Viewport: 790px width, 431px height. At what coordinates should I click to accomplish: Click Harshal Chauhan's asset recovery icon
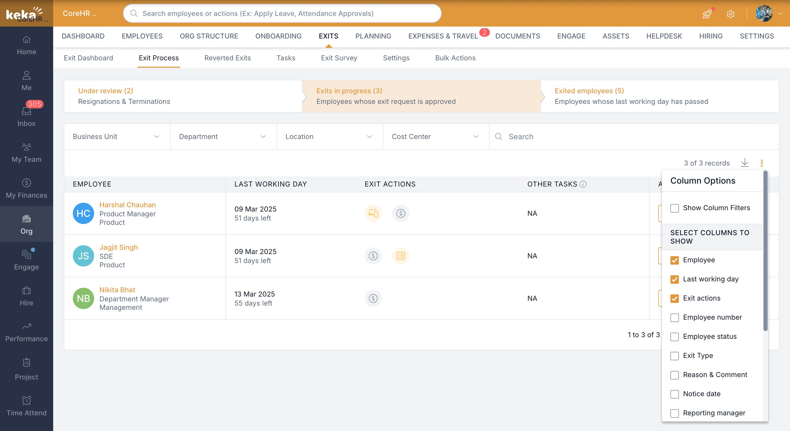coord(373,213)
